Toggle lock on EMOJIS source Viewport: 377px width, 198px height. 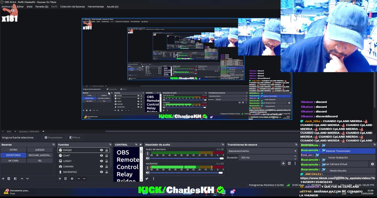coord(107,150)
